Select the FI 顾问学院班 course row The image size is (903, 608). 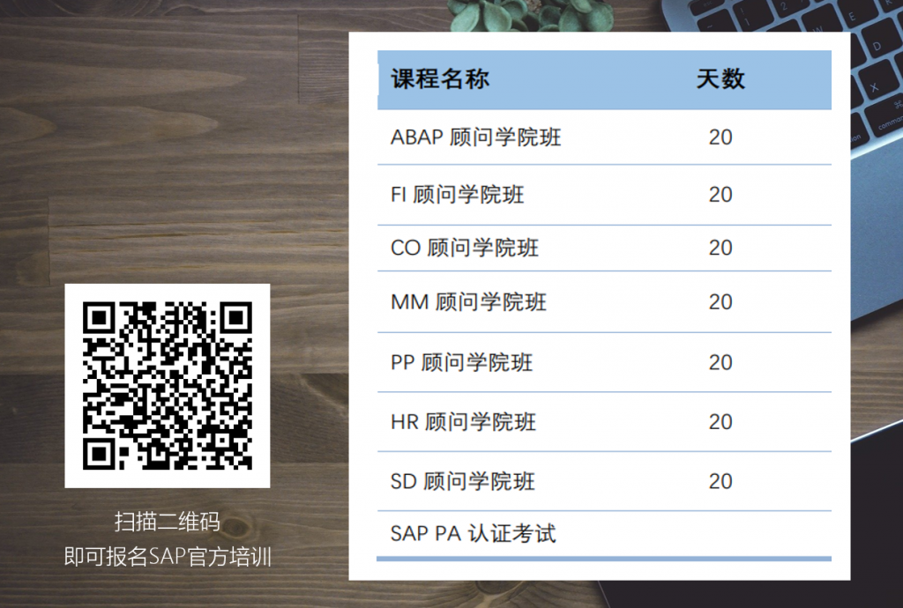tap(604, 195)
